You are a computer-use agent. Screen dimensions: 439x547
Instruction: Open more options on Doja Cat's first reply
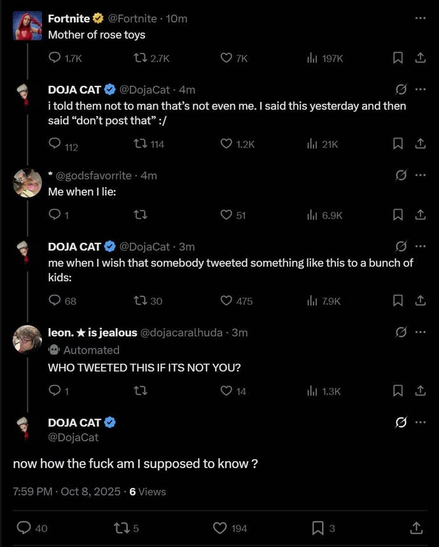[419, 90]
